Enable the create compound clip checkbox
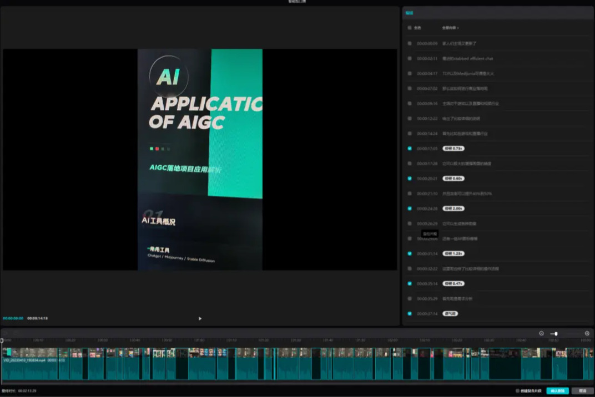Image resolution: width=595 pixels, height=397 pixels. click(x=517, y=390)
